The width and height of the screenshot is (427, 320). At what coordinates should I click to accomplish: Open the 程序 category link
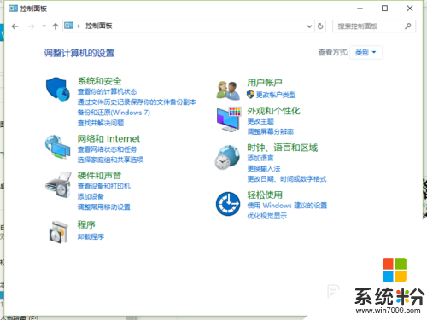pos(86,224)
